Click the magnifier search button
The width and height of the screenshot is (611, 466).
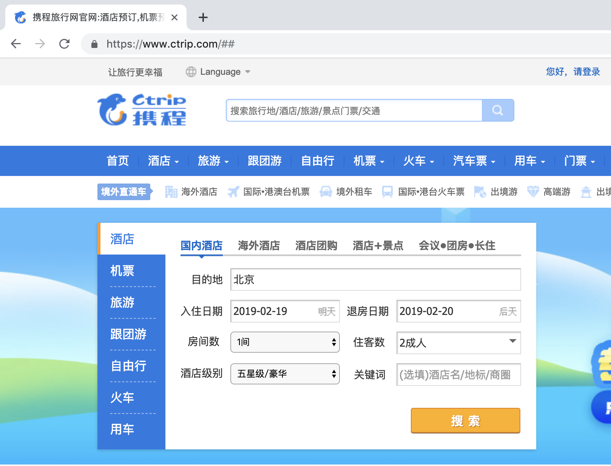[x=498, y=110]
